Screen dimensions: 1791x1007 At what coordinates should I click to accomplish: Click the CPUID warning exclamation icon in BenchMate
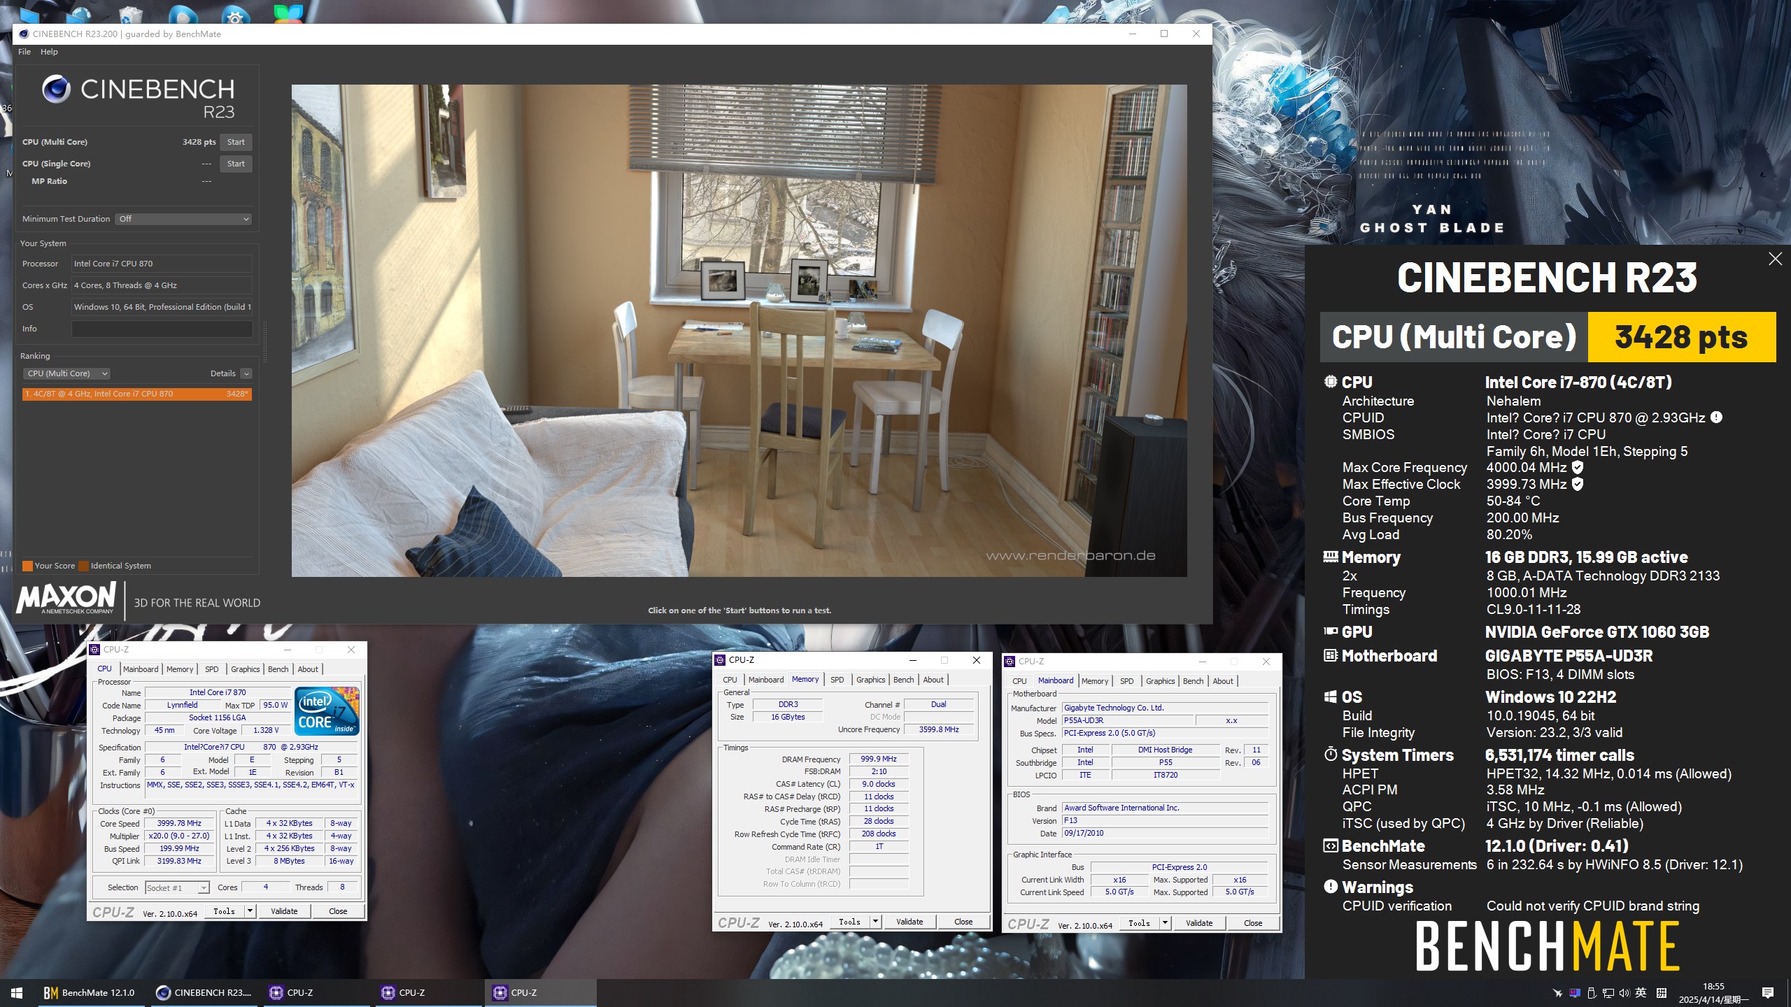1716,417
